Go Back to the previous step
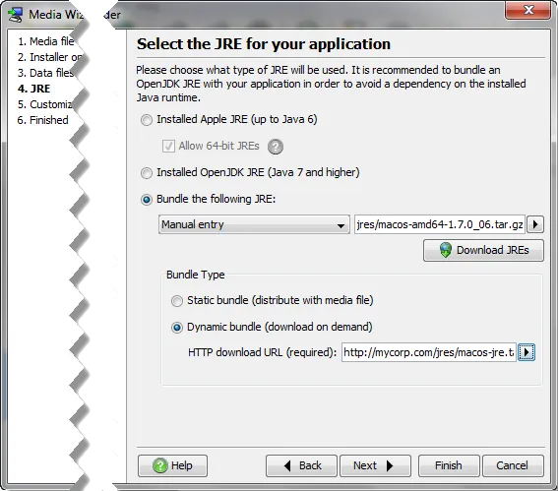This screenshot has width=558, height=491. coord(301,465)
